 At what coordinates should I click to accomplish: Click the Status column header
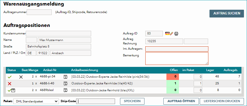[x=11, y=70]
